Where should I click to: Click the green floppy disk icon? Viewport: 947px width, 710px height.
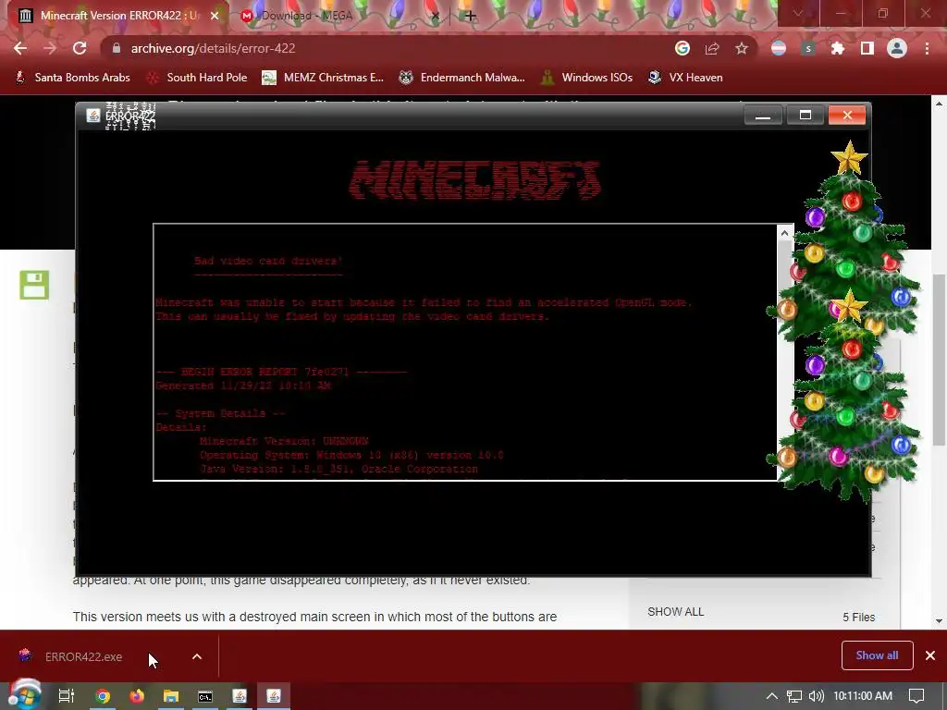click(x=34, y=285)
